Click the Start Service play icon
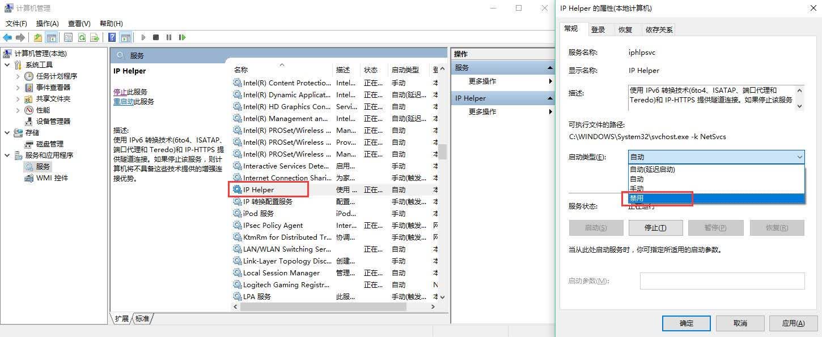822x337 pixels. [143, 37]
